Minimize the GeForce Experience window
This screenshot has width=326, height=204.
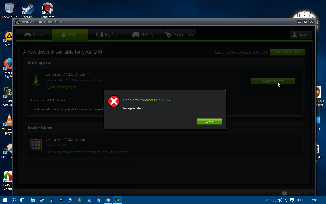pyautogui.click(x=300, y=22)
